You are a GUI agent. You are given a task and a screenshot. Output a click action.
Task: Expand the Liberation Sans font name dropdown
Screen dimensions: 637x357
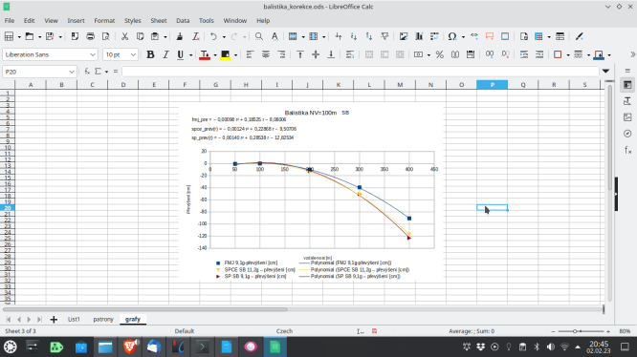point(92,54)
